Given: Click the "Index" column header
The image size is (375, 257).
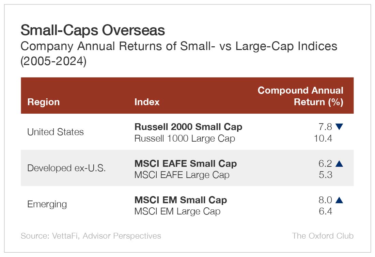Looking at the screenshot, I should point(147,102).
